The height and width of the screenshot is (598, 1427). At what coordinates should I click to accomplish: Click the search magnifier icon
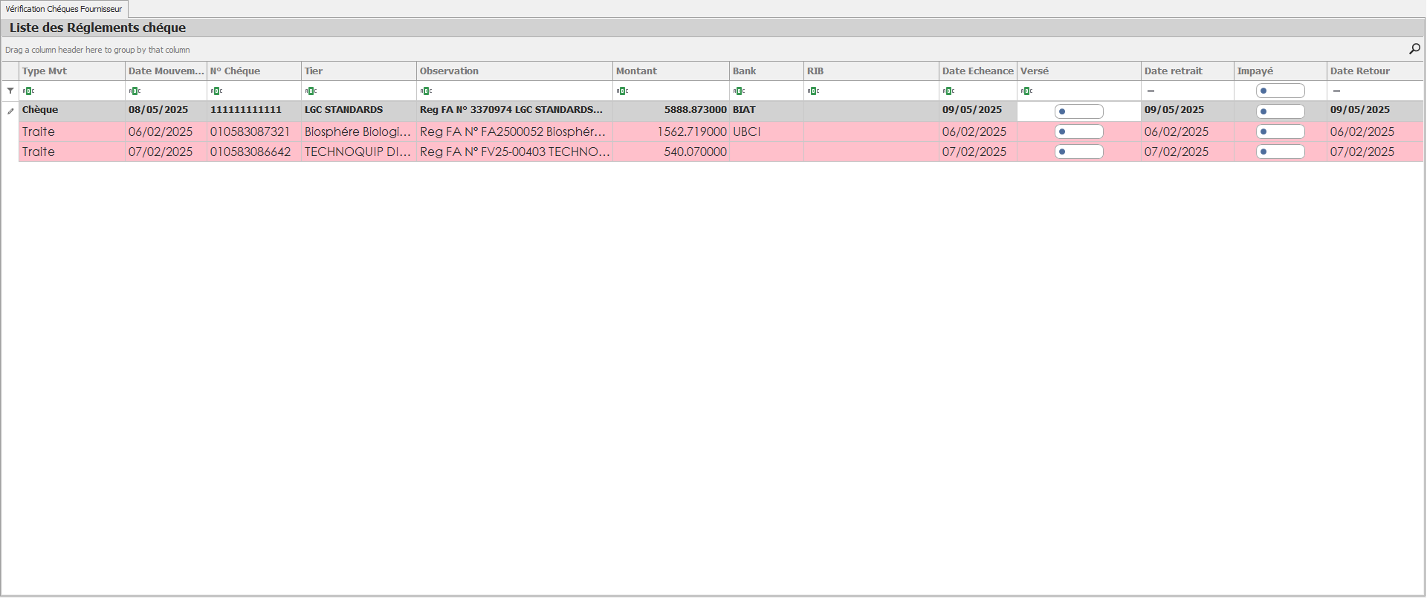click(1414, 49)
